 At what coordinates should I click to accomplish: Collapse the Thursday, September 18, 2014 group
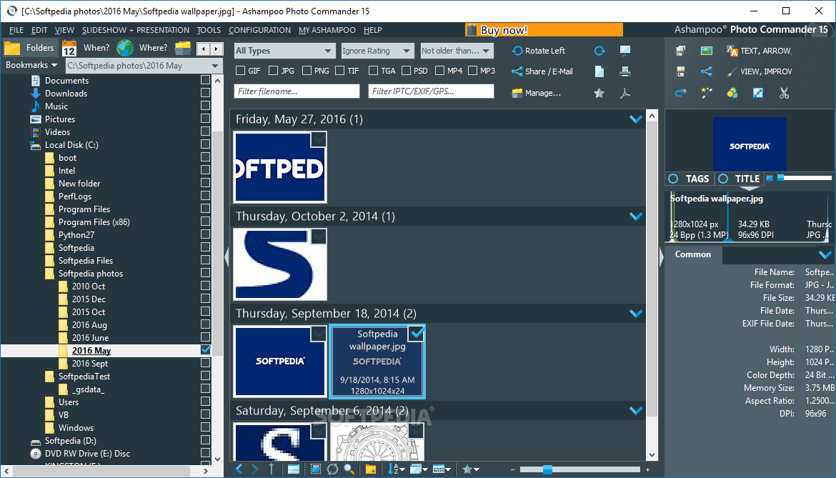[635, 314]
